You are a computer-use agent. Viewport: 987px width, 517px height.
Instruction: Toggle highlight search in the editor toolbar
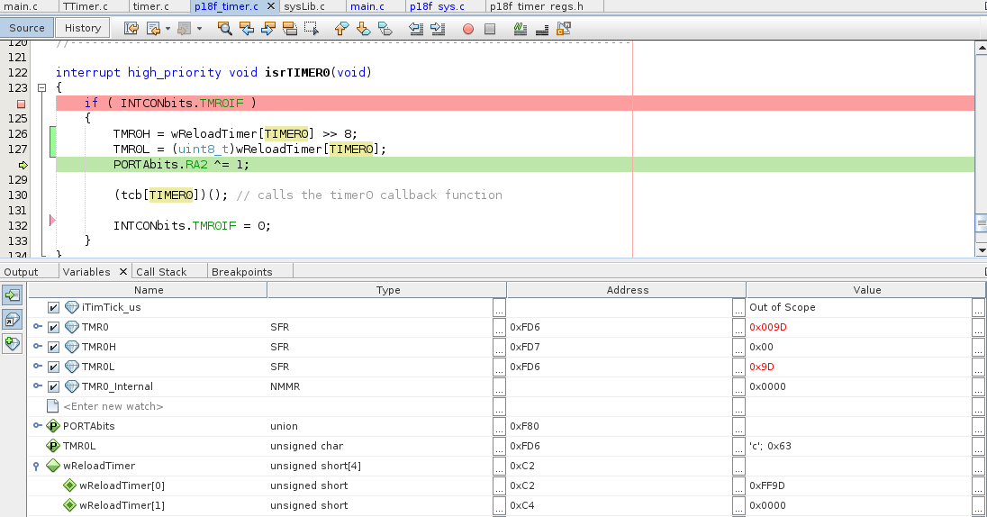click(x=290, y=28)
